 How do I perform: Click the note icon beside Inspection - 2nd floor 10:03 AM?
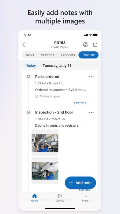pos(28,112)
